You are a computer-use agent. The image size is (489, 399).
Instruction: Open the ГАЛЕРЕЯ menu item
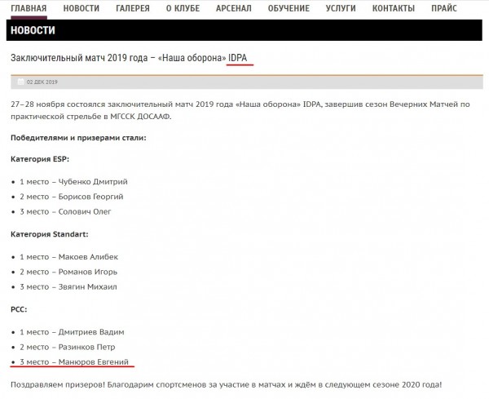click(x=133, y=8)
